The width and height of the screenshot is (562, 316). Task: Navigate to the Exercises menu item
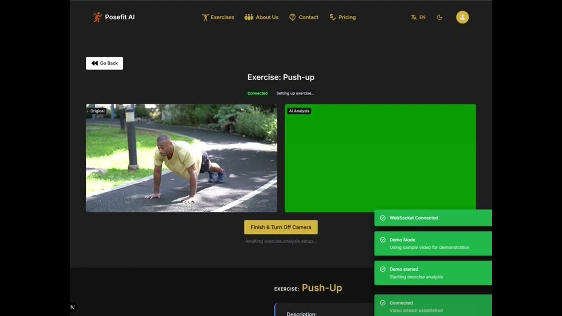pyautogui.click(x=218, y=17)
